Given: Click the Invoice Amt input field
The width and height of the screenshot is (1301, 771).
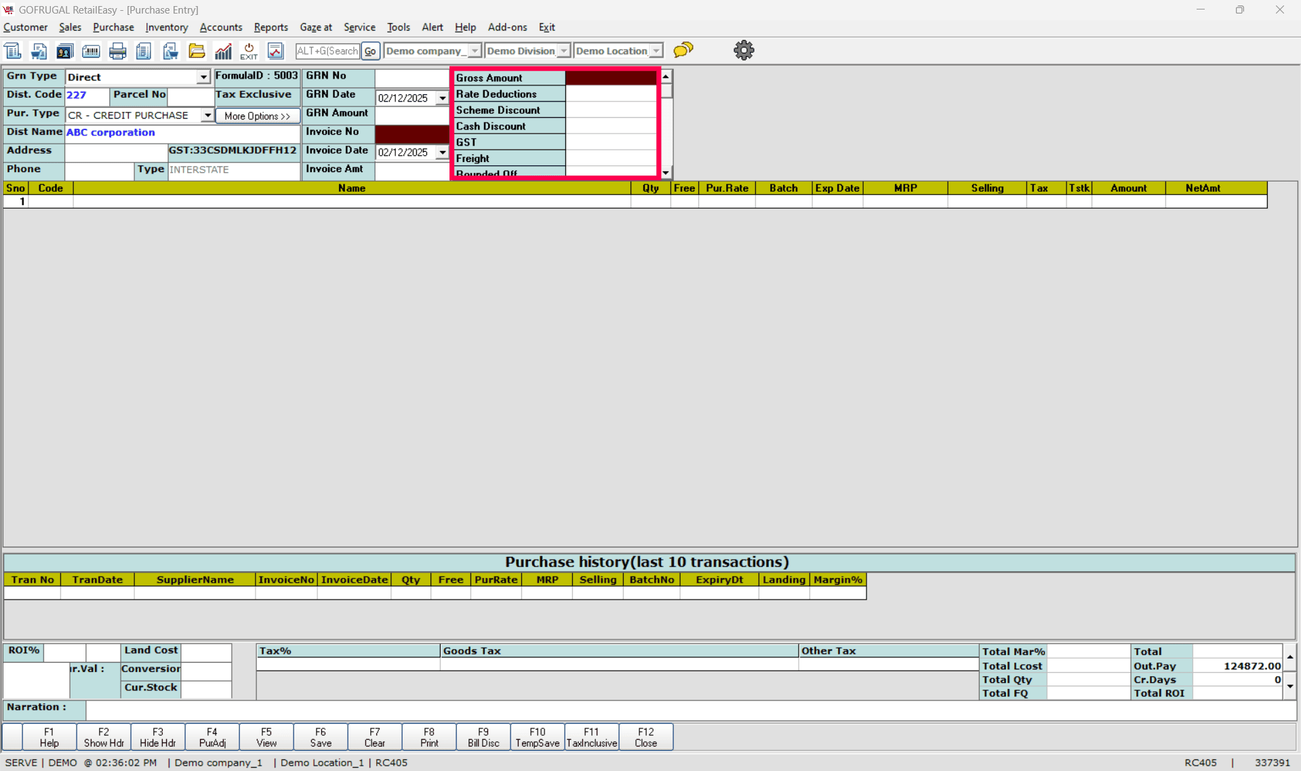Looking at the screenshot, I should [x=412, y=170].
